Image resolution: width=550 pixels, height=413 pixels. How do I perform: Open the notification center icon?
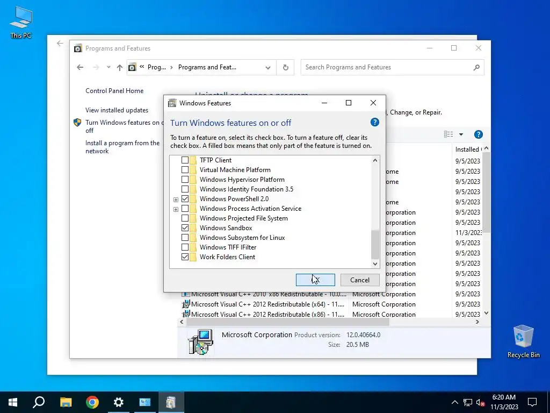(x=532, y=402)
